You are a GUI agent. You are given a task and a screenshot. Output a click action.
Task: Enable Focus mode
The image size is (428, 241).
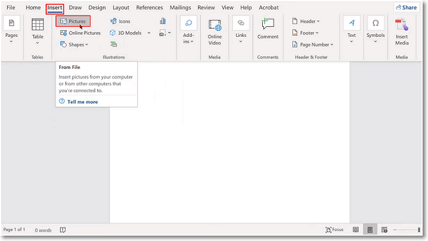coord(334,230)
